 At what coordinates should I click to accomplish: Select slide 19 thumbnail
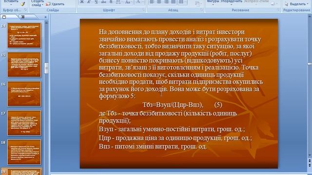point(24,172)
